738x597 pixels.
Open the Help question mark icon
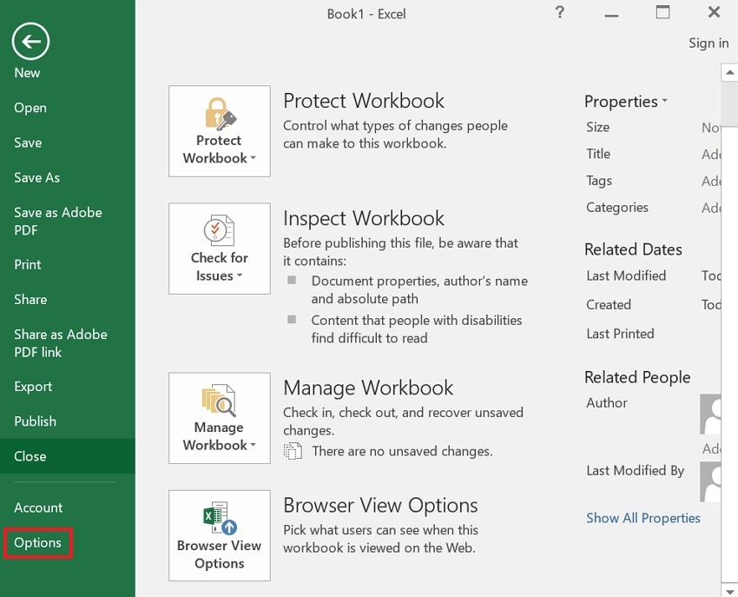pos(560,12)
